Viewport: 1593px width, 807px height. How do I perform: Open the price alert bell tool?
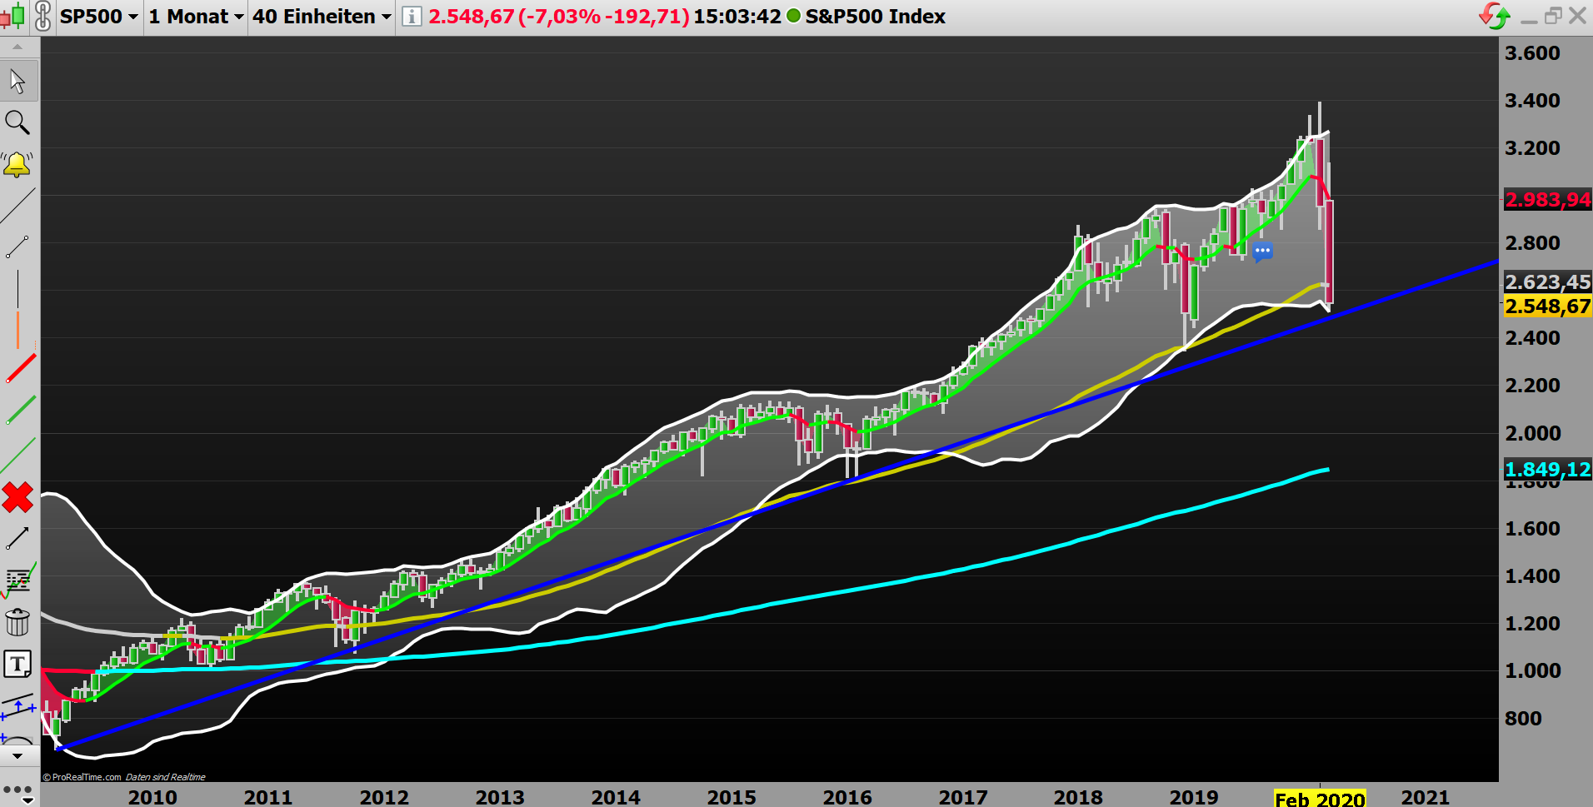point(18,163)
